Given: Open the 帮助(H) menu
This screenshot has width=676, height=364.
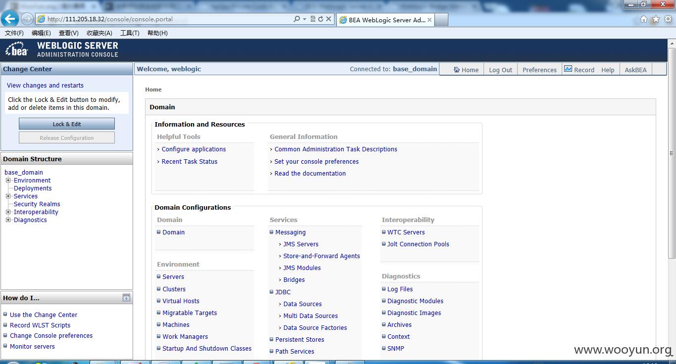Looking at the screenshot, I should pos(157,33).
